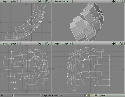Click the pan icon in Top viewport

tap(40, 1)
